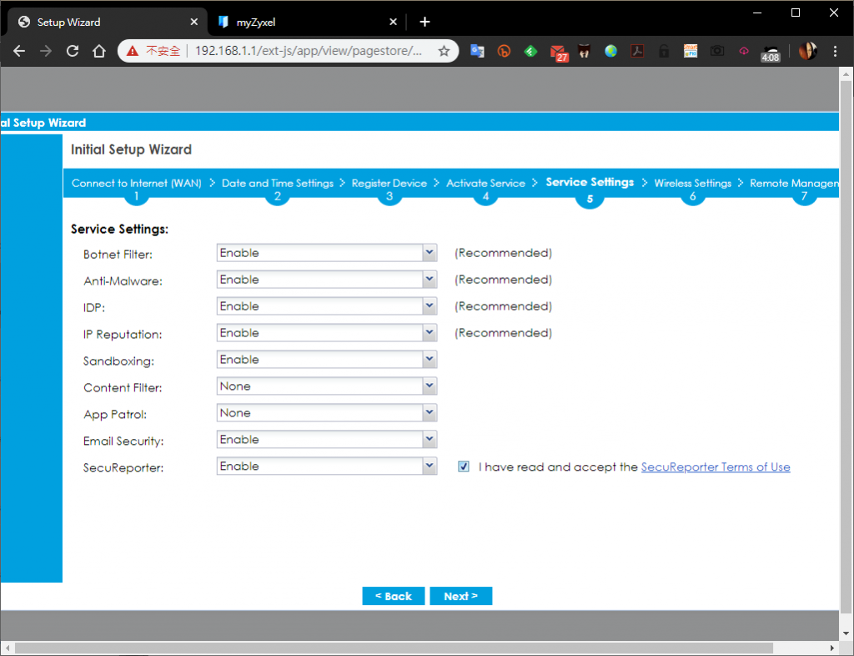This screenshot has width=854, height=656.
Task: Uncheck the accept SecuReporter terms checkbox
Action: [464, 467]
